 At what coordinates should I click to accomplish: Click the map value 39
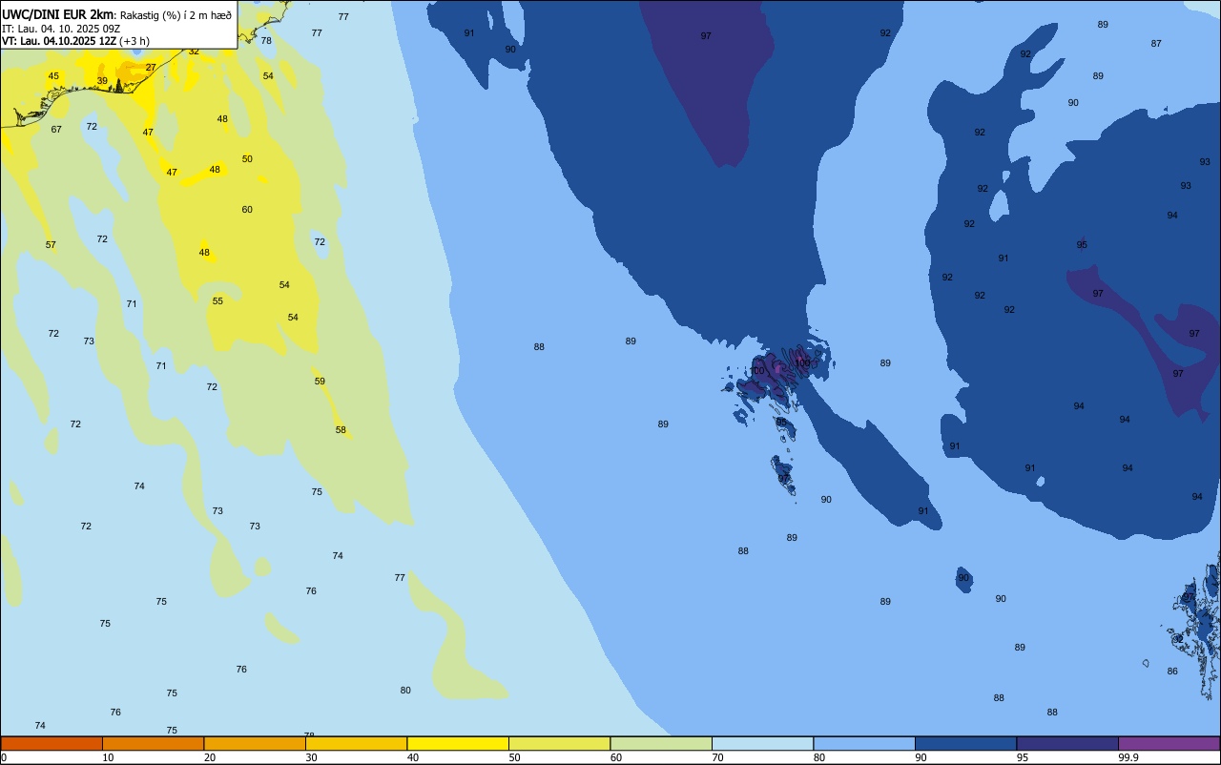coord(102,81)
